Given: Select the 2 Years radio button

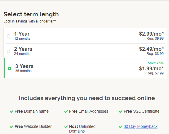Looking at the screenshot, I should point(8,51).
